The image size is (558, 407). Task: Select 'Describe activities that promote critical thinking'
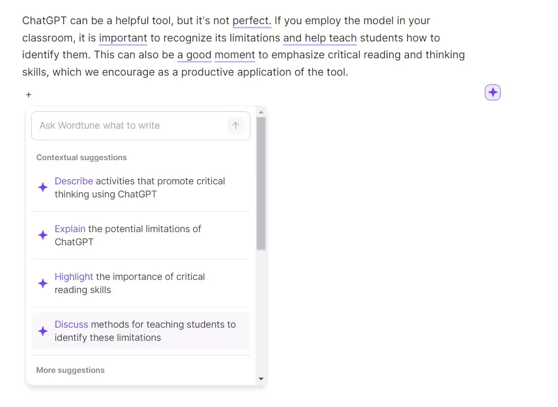click(x=140, y=187)
